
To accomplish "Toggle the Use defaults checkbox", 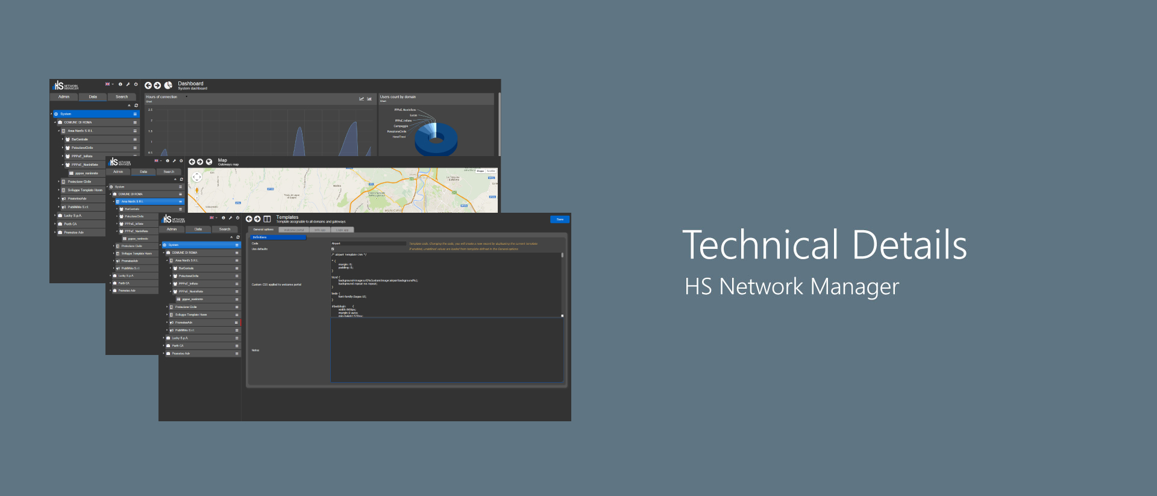I will pos(333,249).
